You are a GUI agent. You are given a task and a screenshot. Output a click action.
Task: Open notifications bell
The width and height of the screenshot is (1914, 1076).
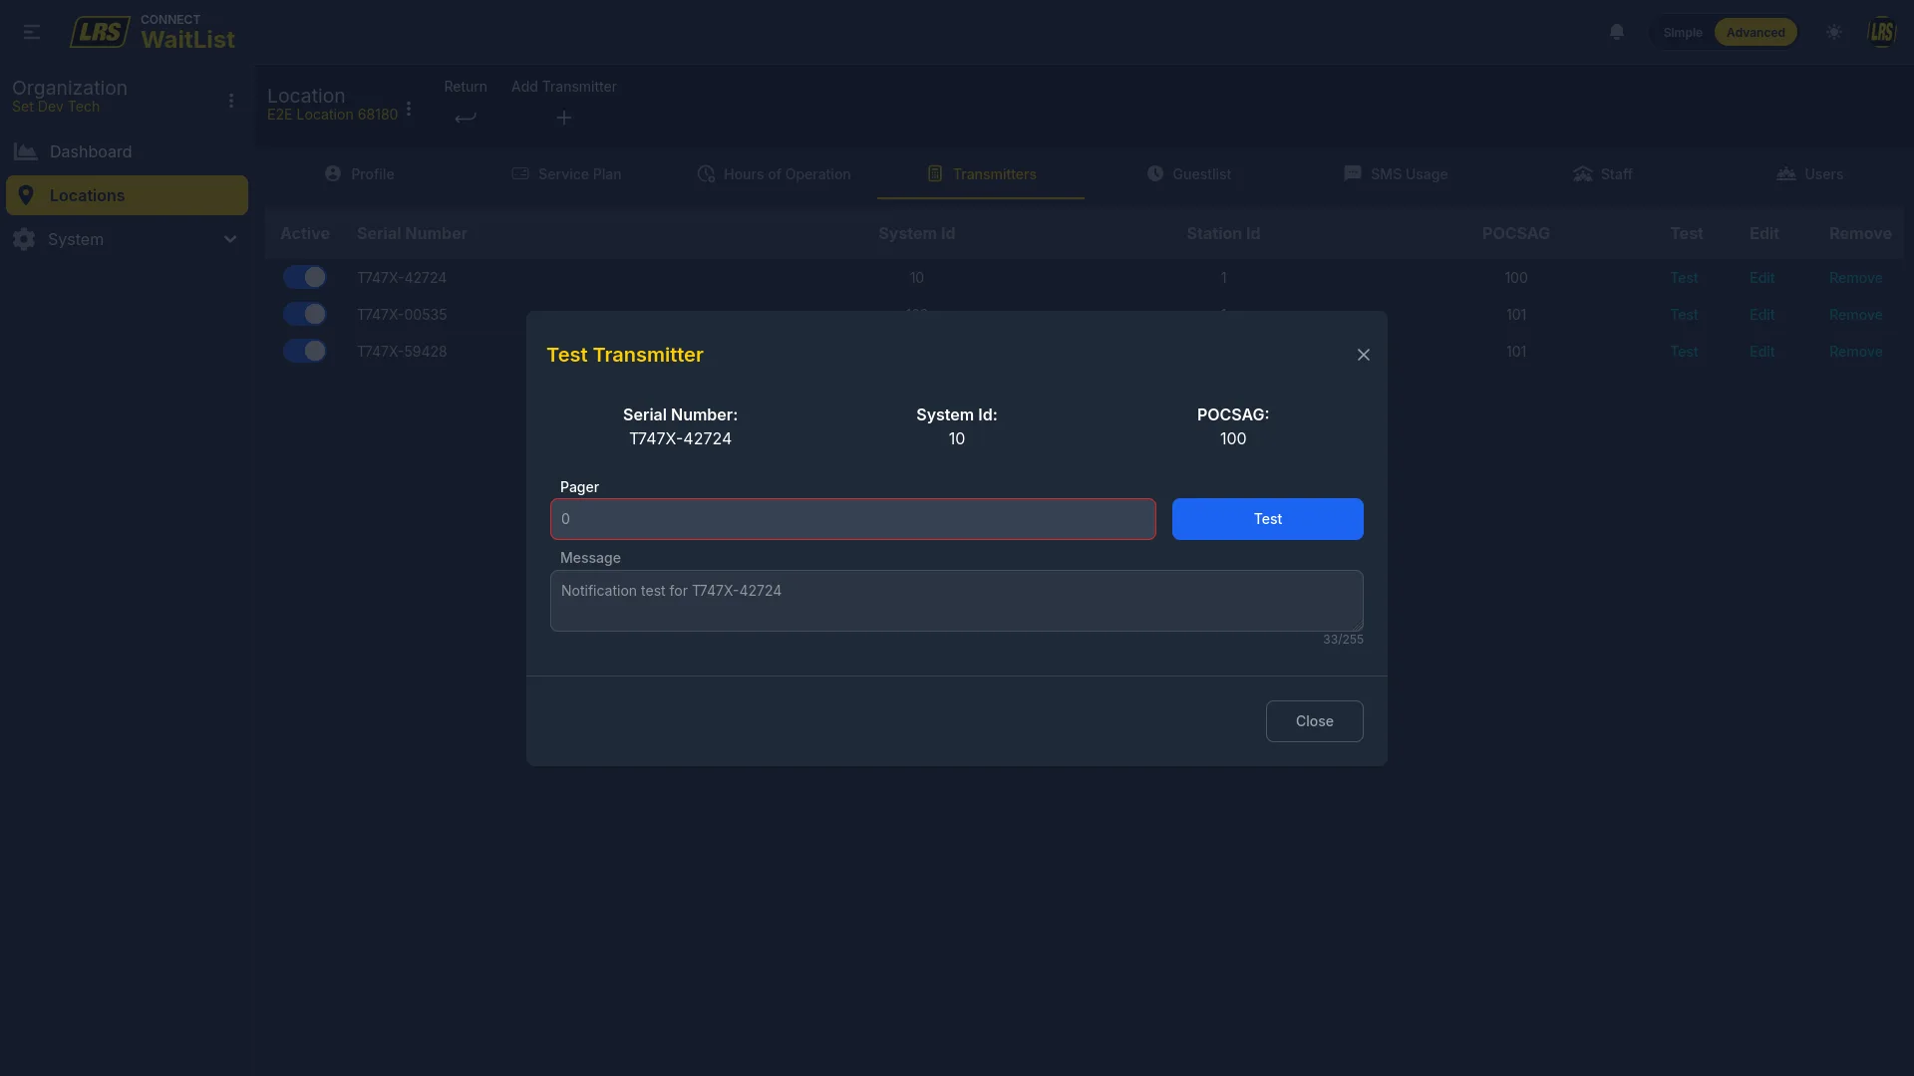[x=1617, y=32]
